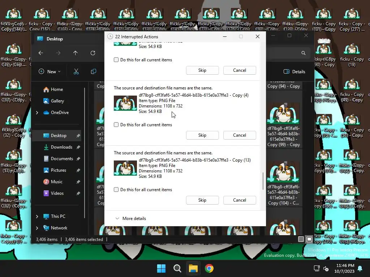This screenshot has height=277, width=370.
Task: Go back in File Explorer navigation
Action: (41, 53)
